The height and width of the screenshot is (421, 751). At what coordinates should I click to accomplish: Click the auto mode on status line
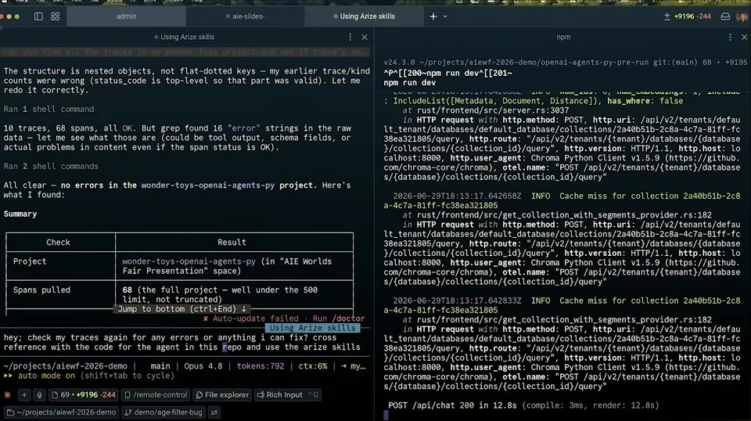[89, 376]
